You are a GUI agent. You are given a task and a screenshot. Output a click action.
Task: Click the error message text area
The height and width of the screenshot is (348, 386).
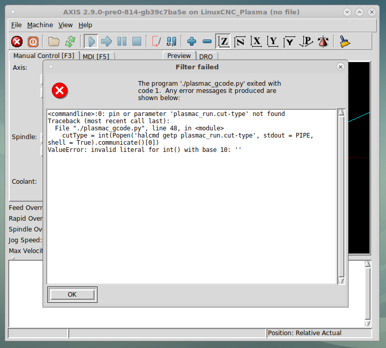191,197
